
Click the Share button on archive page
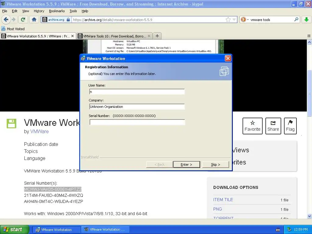point(273,126)
